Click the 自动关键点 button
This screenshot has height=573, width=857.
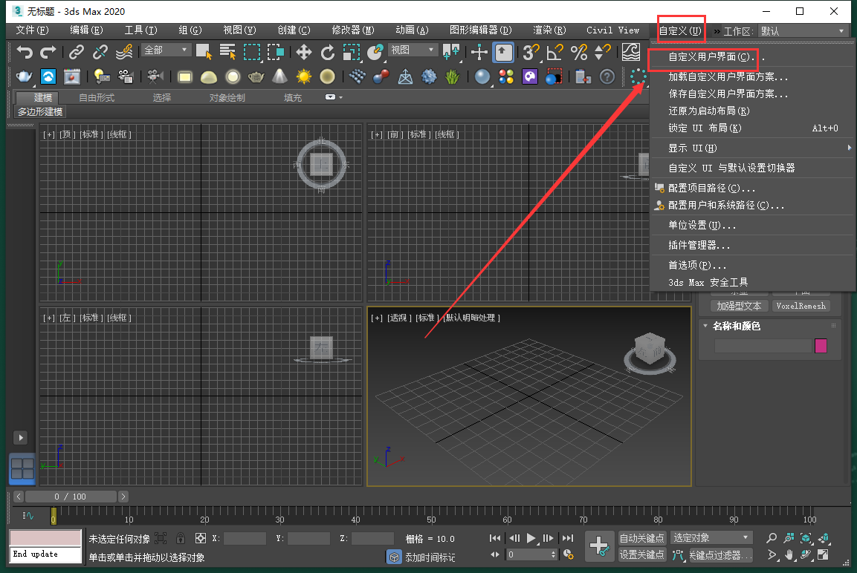click(641, 538)
